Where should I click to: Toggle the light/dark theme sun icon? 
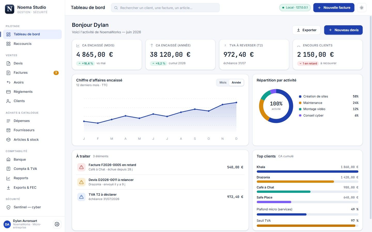coord(362,8)
